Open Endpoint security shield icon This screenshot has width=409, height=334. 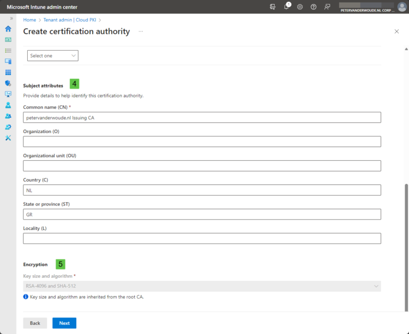[x=8, y=83]
